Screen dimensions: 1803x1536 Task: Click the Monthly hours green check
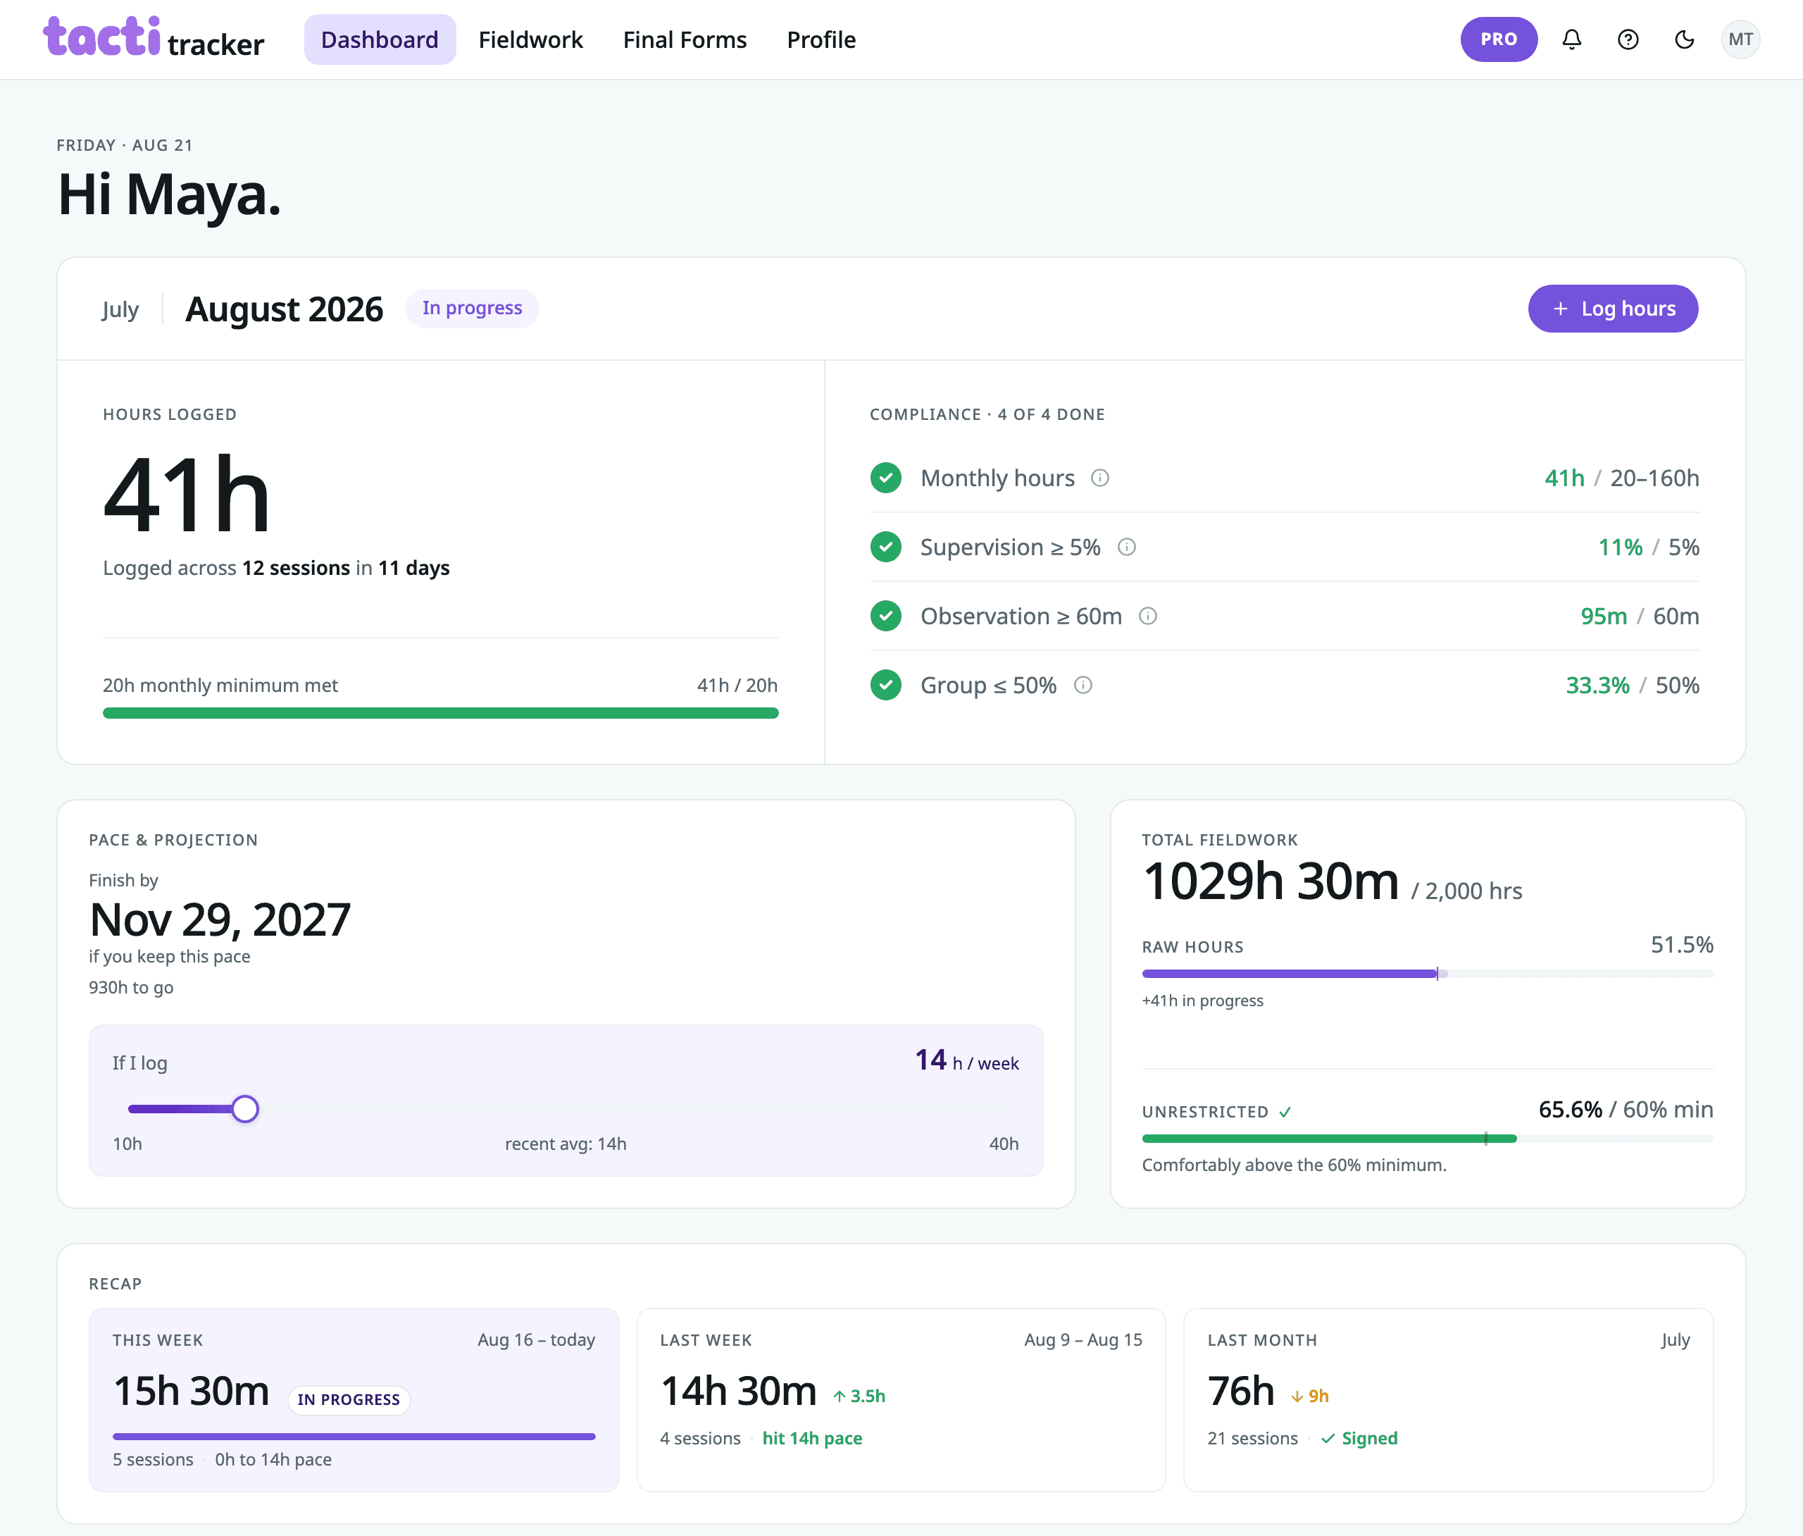886,478
